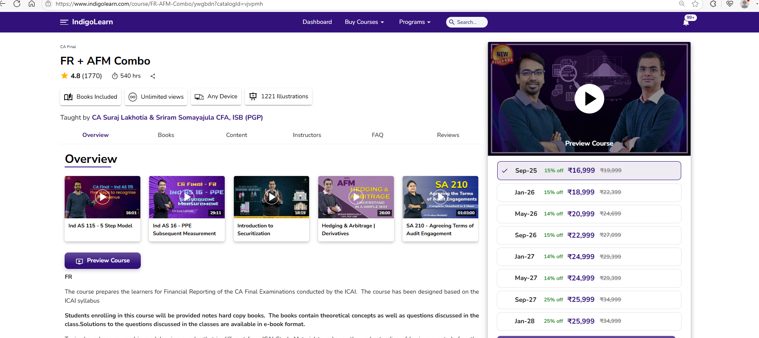This screenshot has height=338, width=759.
Task: Choose the May-26 attempt priced ₹20,999
Action: point(589,214)
